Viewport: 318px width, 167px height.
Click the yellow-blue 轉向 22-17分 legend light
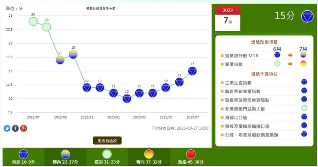65,154
